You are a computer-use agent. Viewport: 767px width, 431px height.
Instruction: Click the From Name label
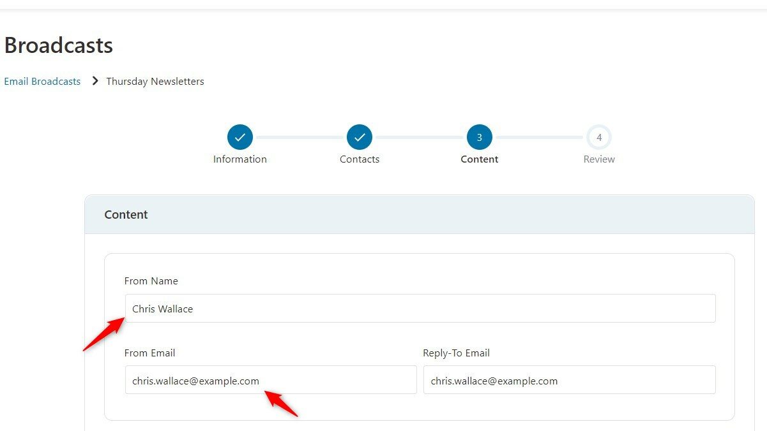151,281
